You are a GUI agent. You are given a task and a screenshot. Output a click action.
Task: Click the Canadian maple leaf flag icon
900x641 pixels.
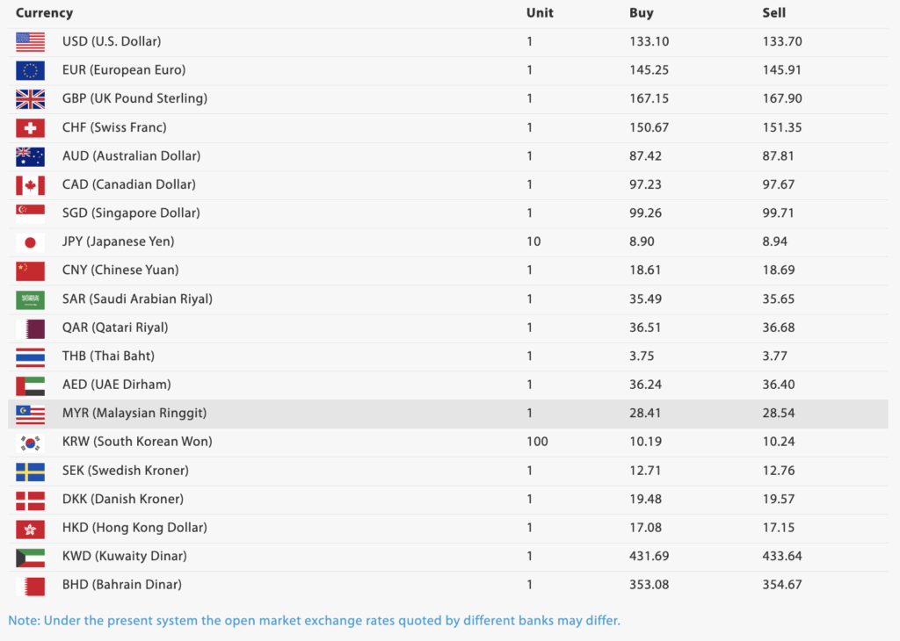[30, 184]
